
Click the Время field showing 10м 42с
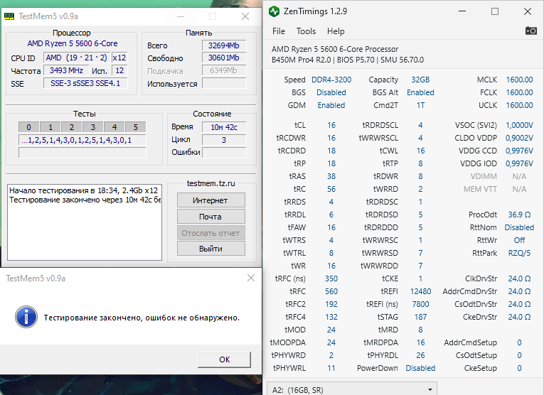224,127
